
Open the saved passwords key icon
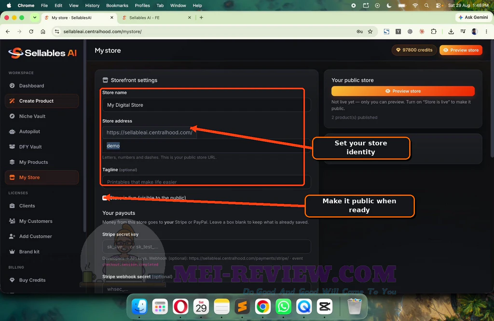(x=359, y=31)
